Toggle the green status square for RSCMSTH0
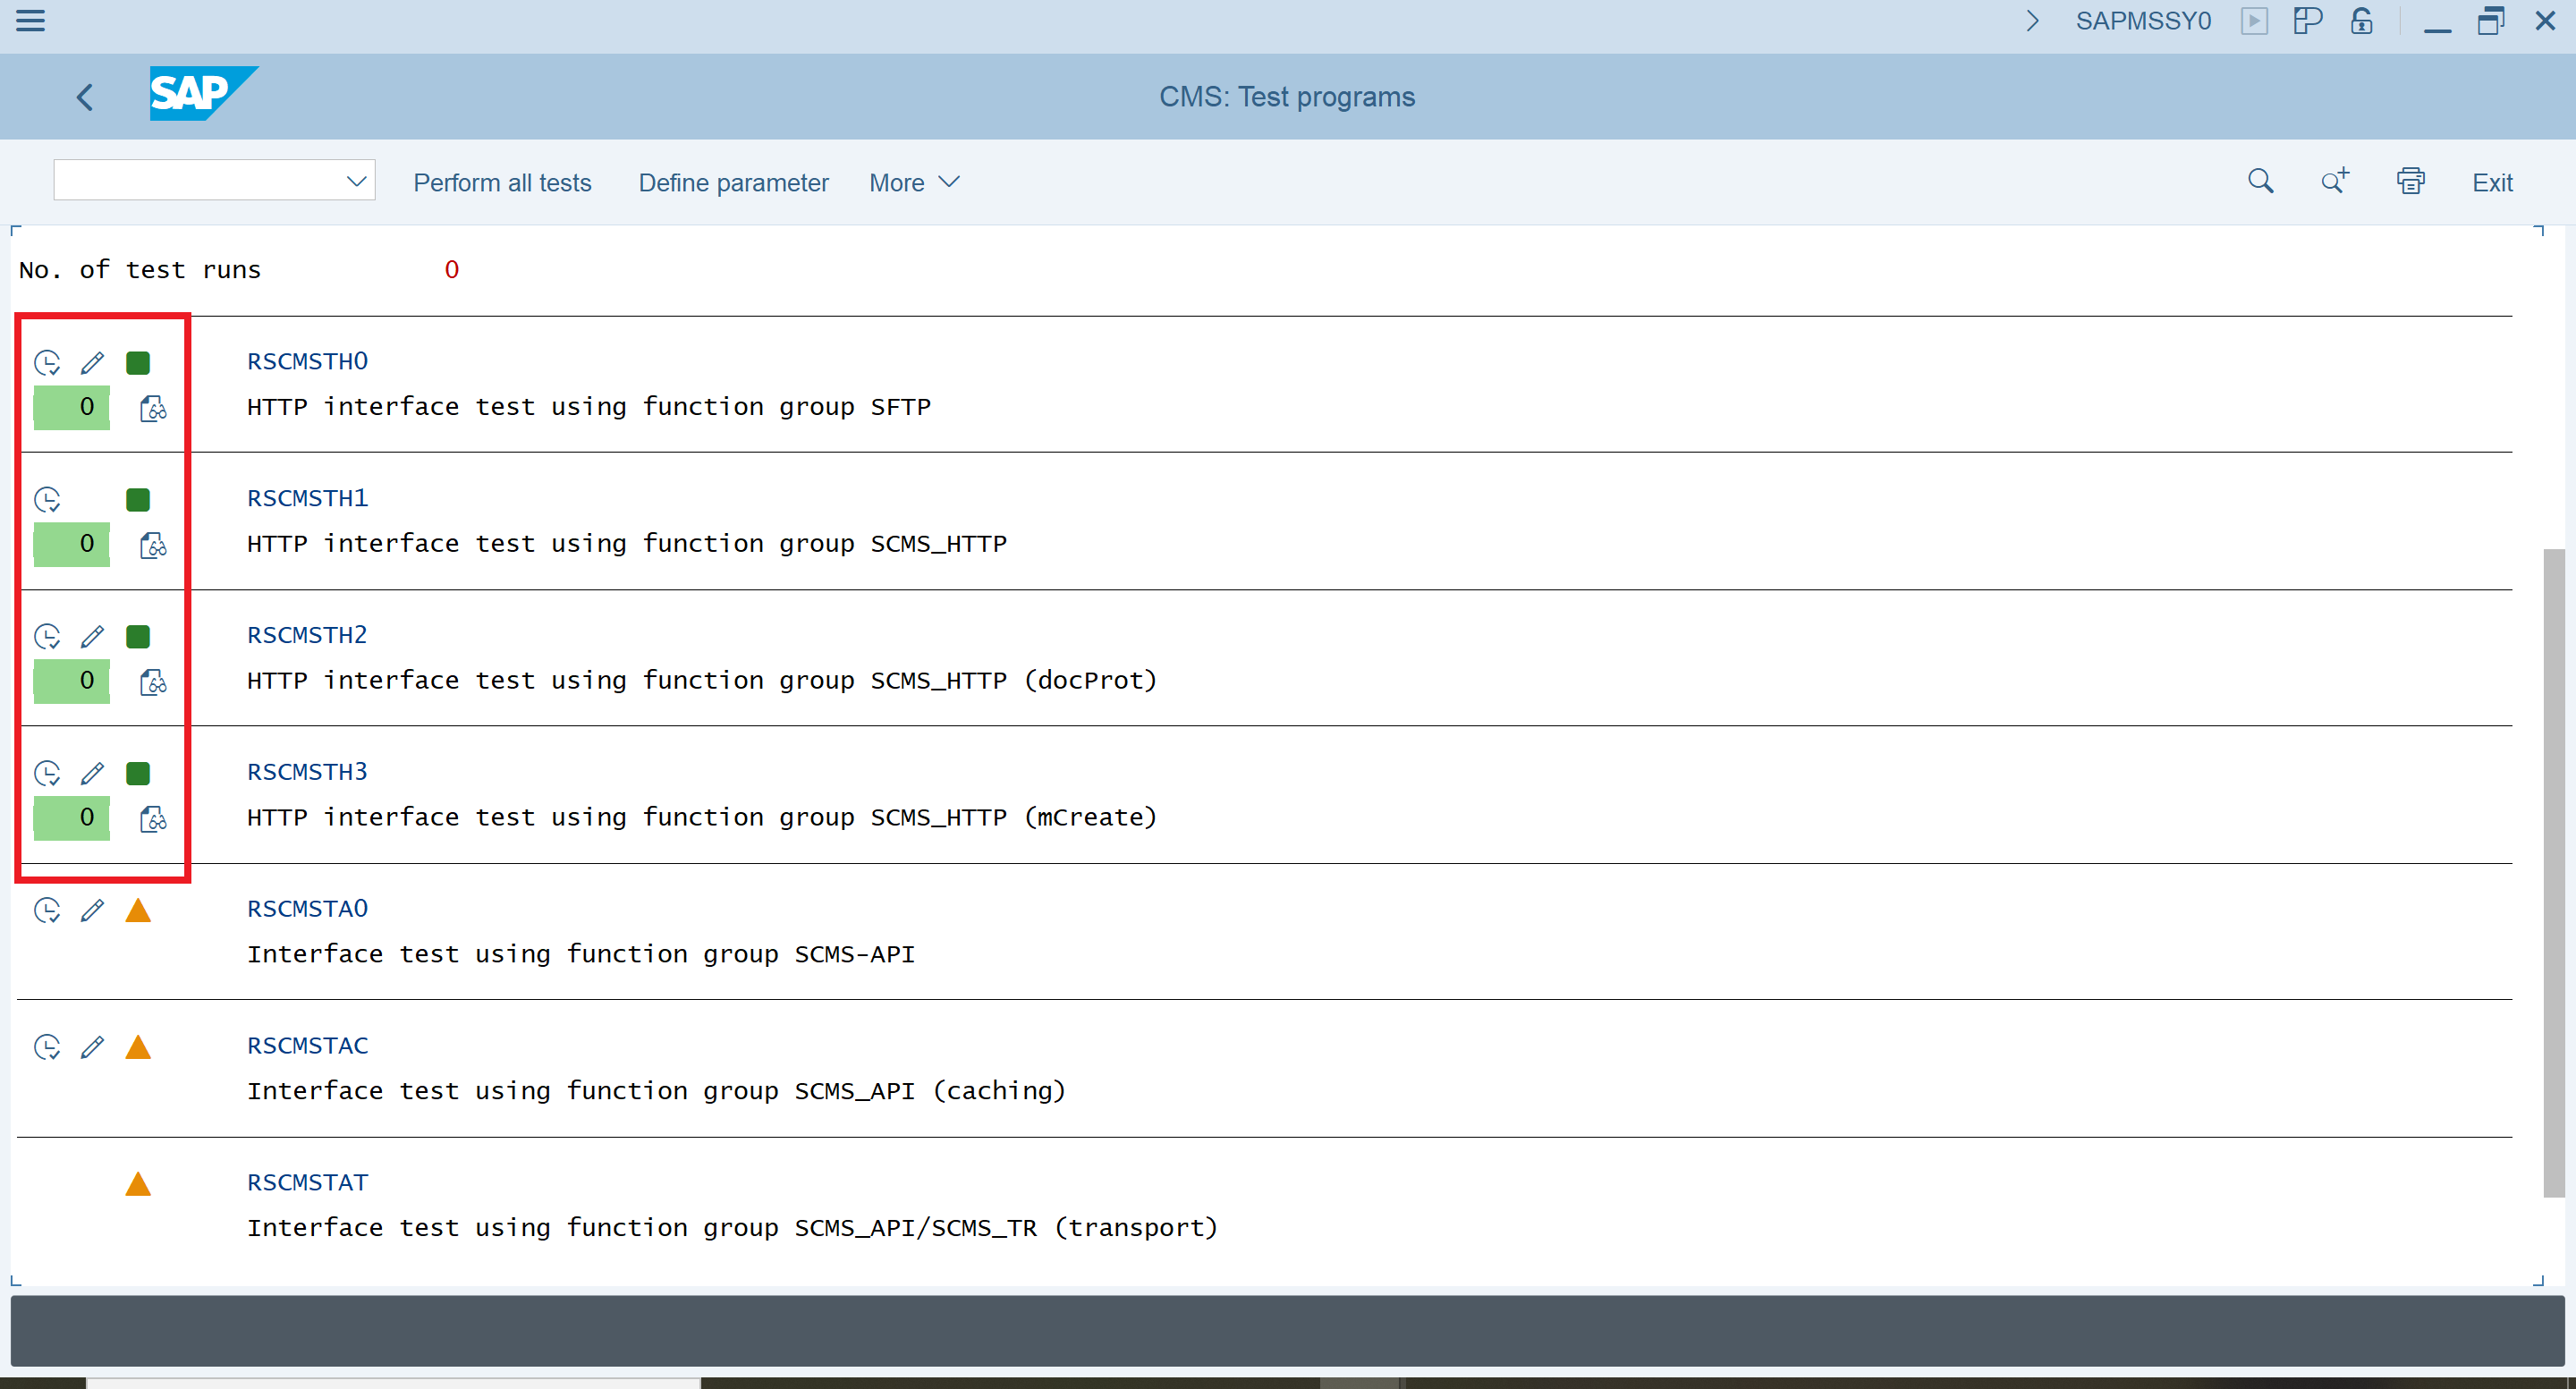The height and width of the screenshot is (1389, 2576). 137,362
